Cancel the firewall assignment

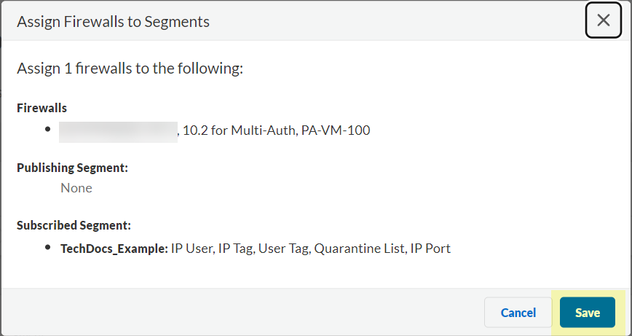pyautogui.click(x=518, y=313)
